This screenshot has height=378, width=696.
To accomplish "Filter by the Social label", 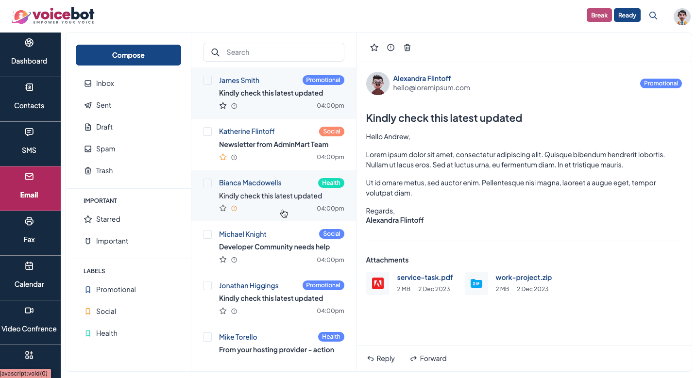I will pos(105,312).
